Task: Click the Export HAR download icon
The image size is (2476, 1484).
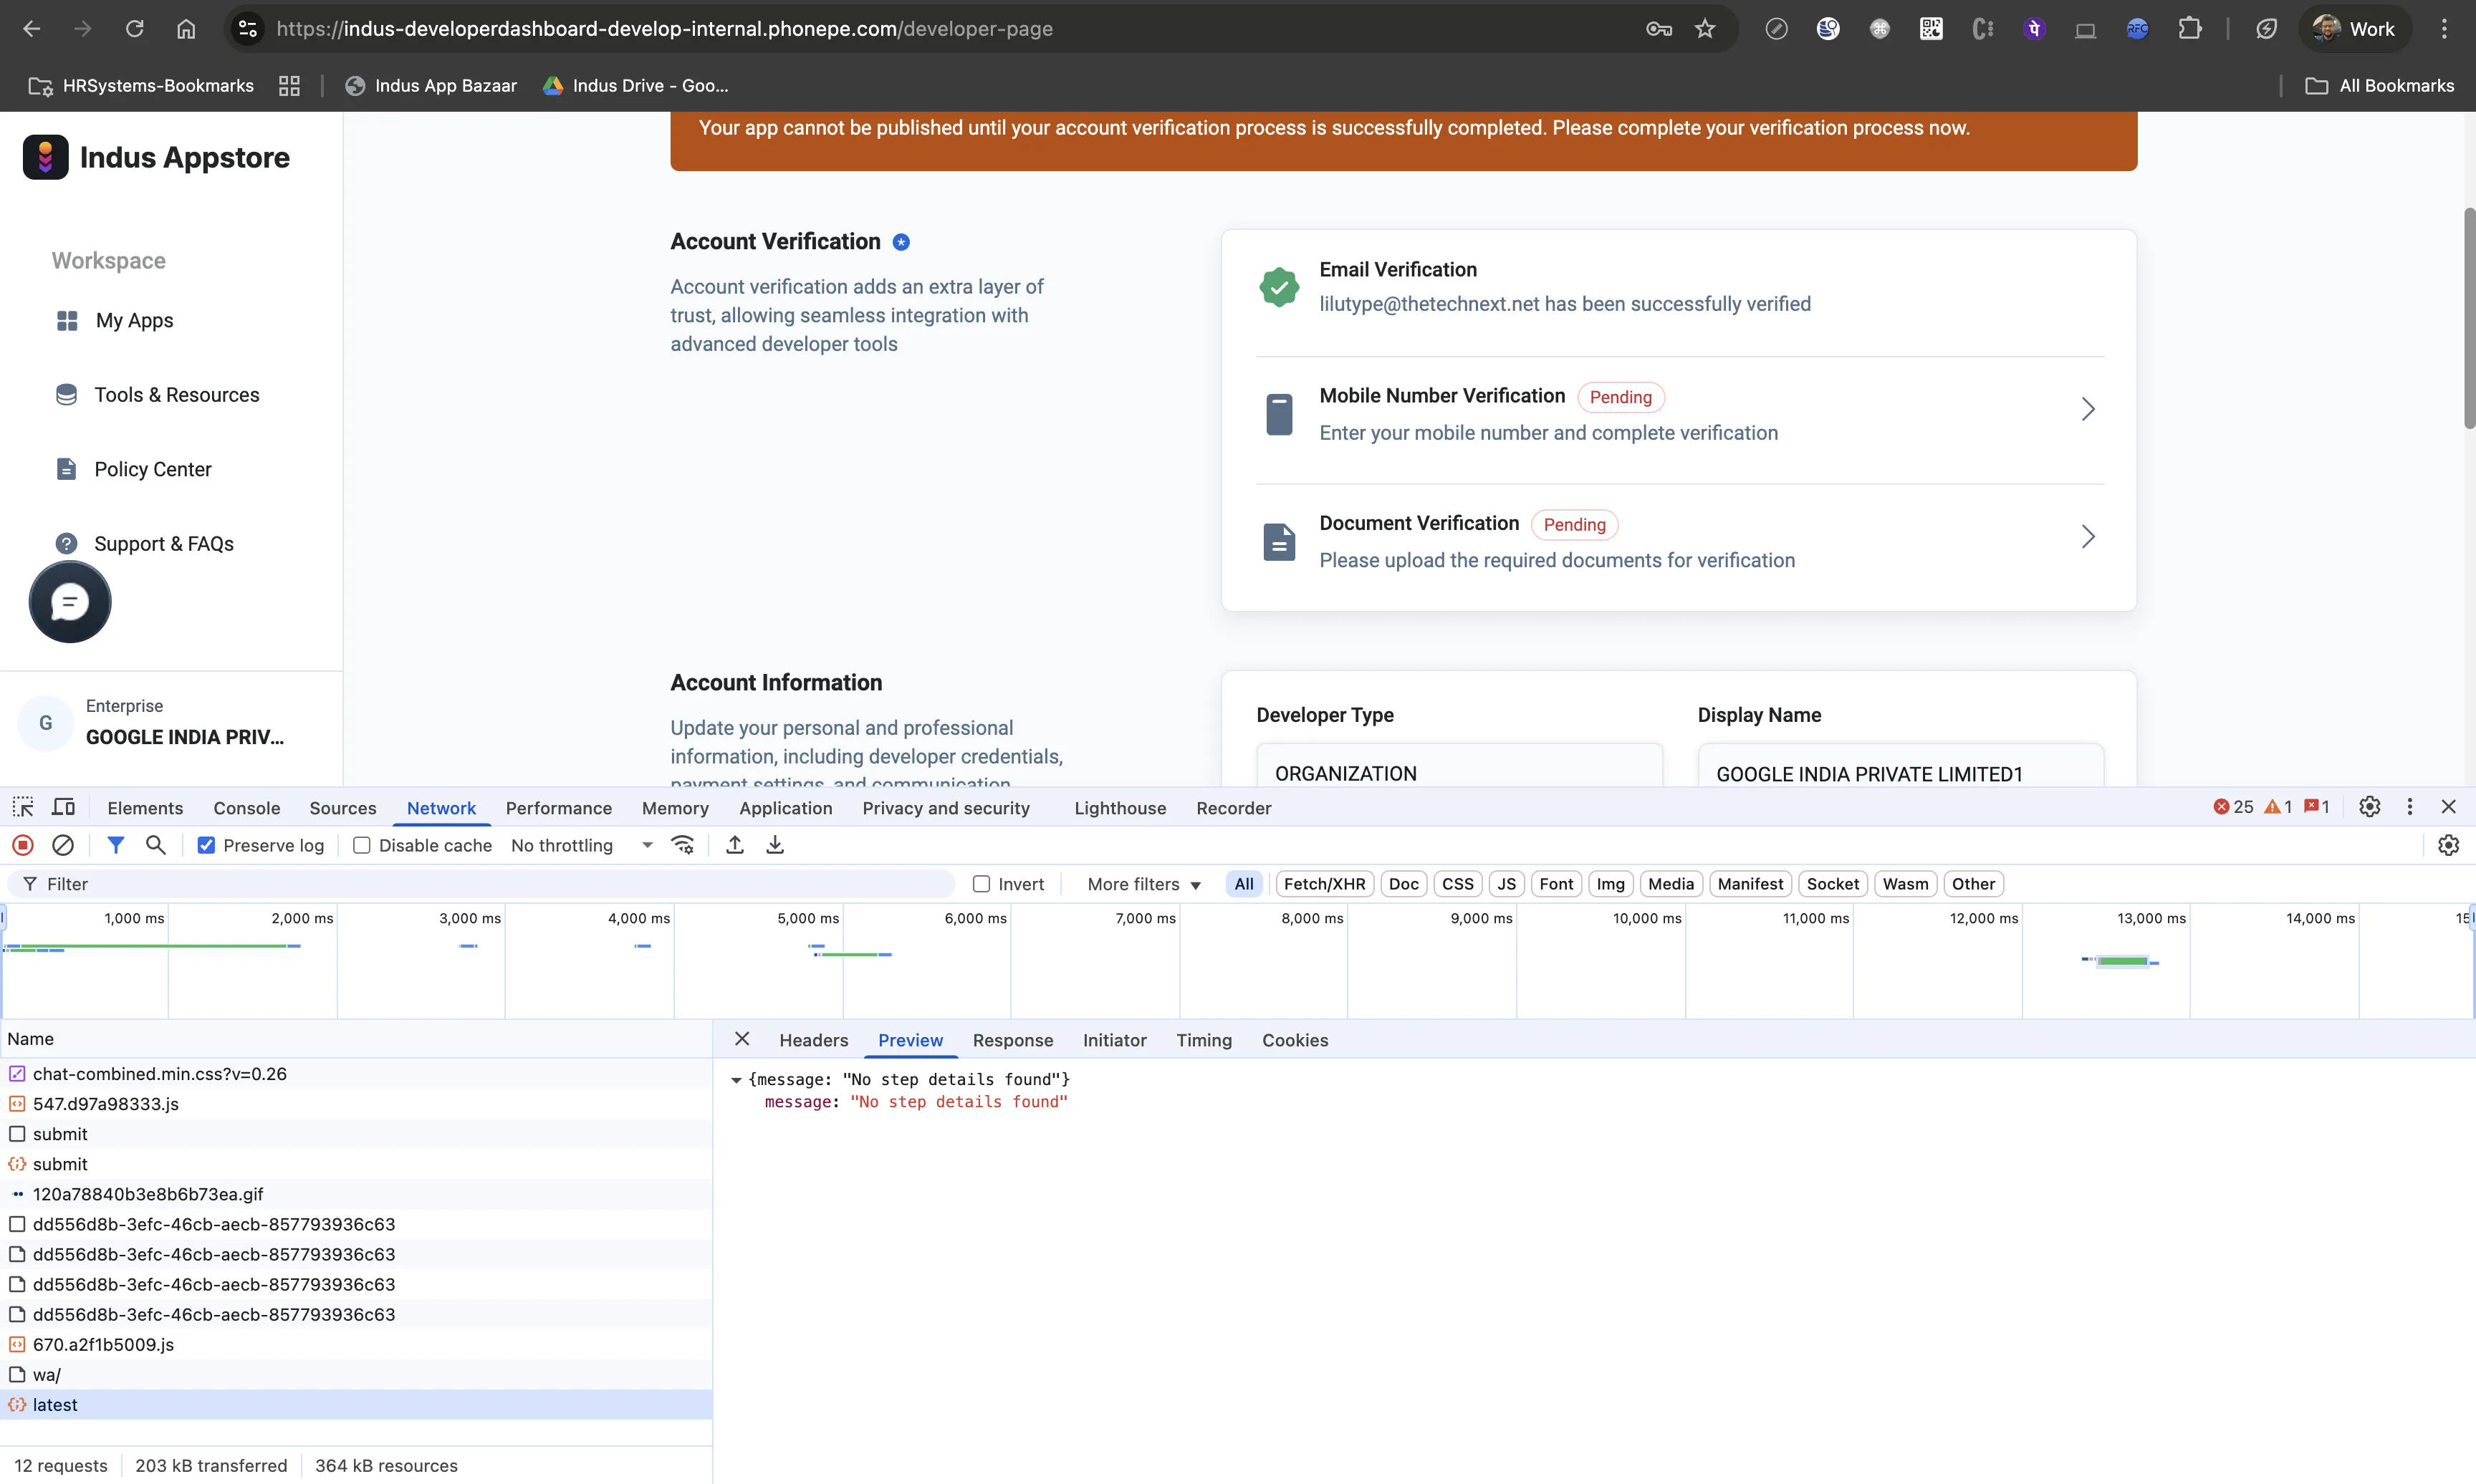Action: [775, 845]
